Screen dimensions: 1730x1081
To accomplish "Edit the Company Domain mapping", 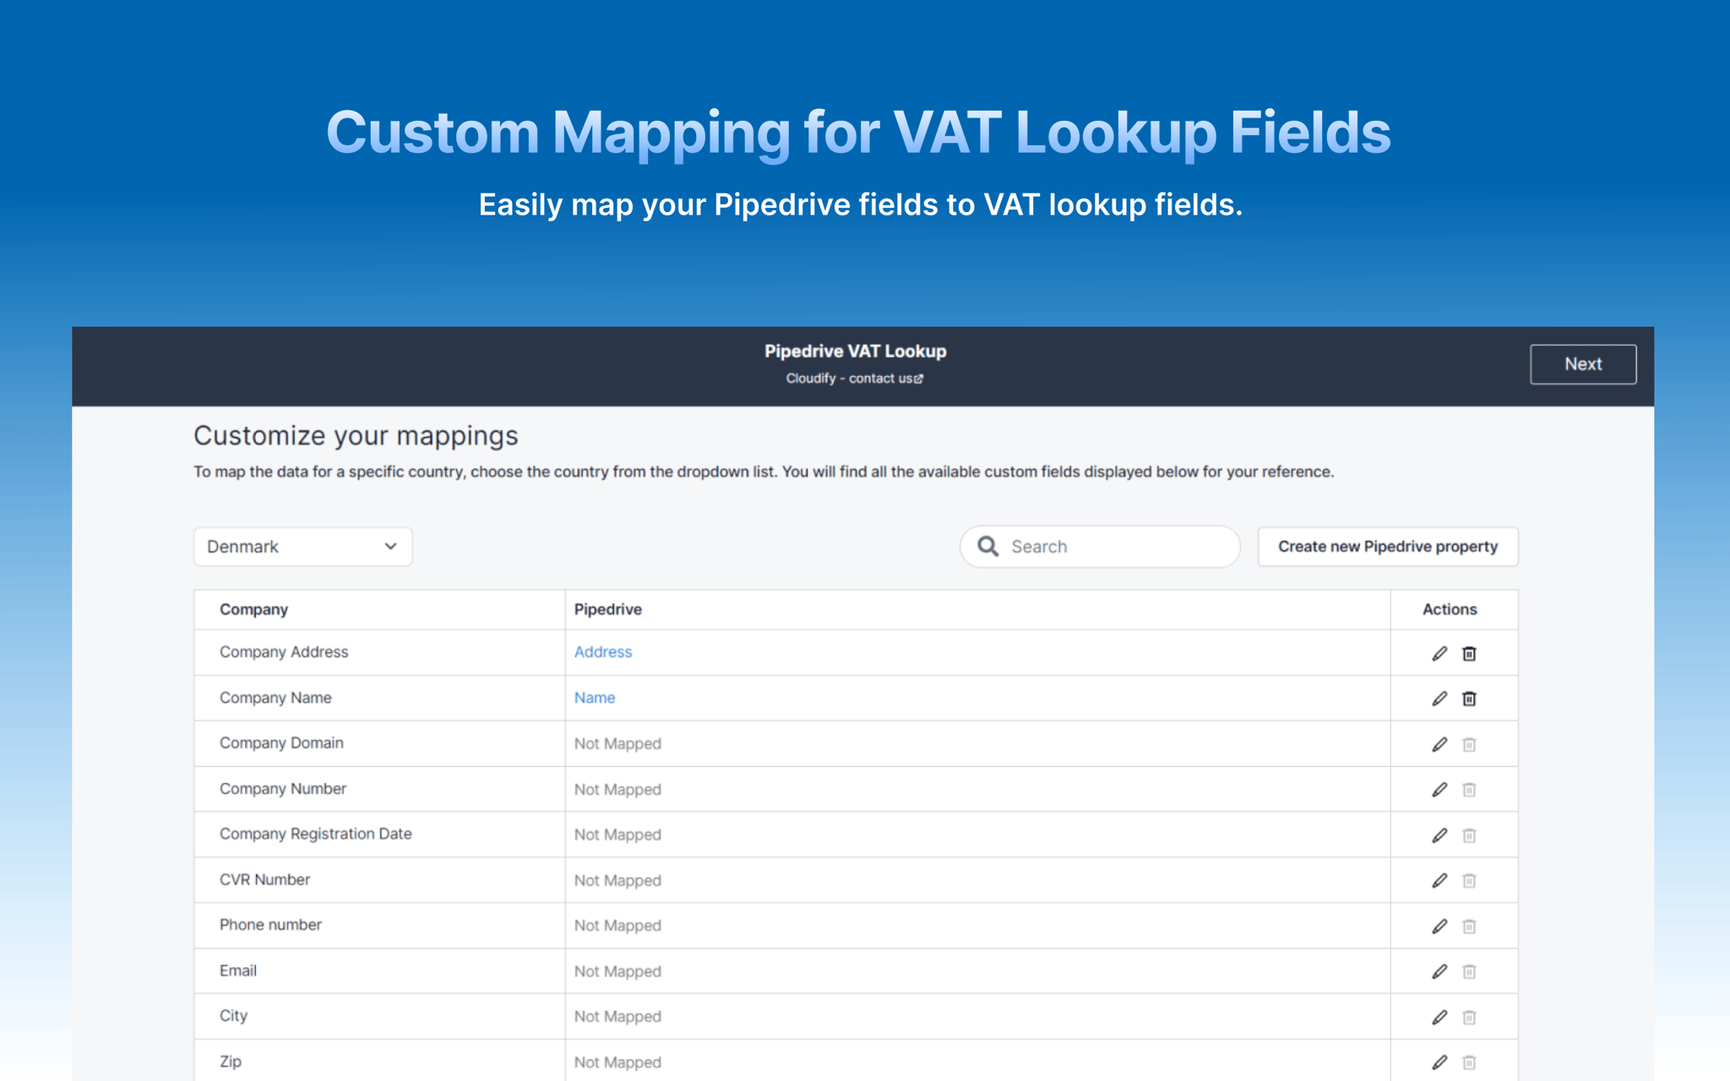I will point(1439,744).
